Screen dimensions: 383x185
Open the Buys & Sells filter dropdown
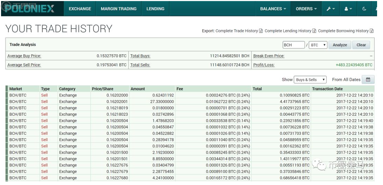point(310,80)
